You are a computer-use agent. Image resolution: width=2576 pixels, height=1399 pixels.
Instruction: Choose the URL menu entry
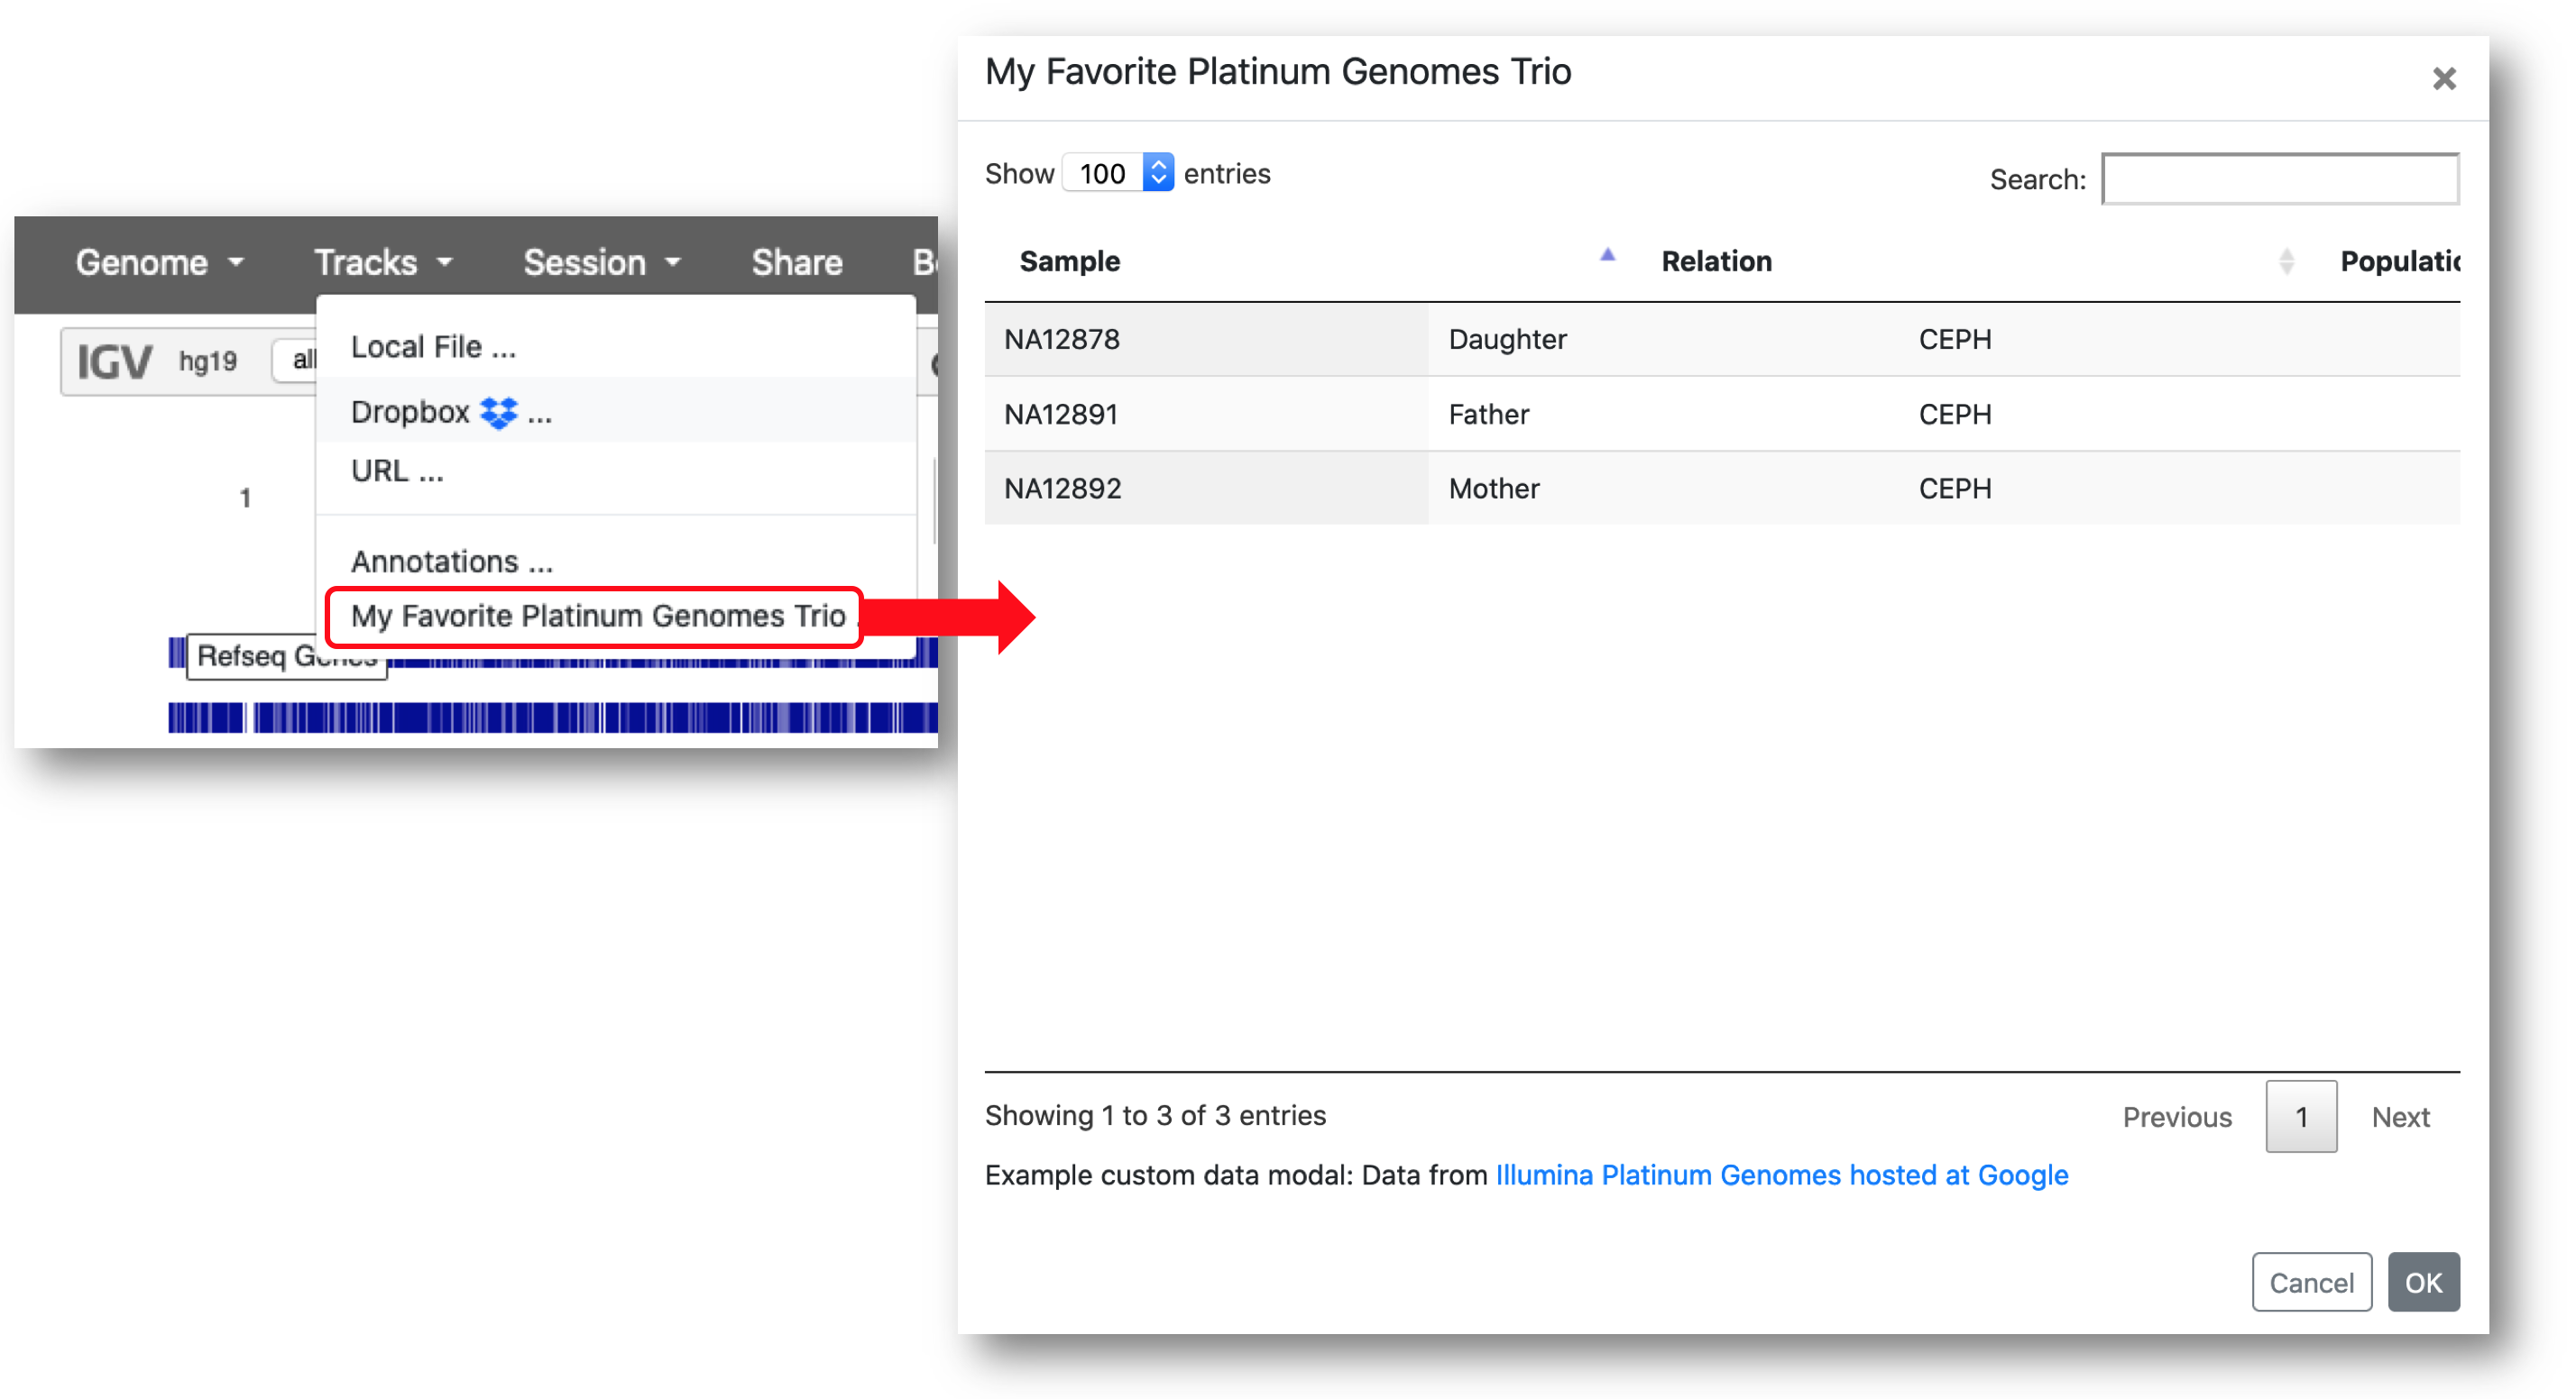(x=396, y=471)
